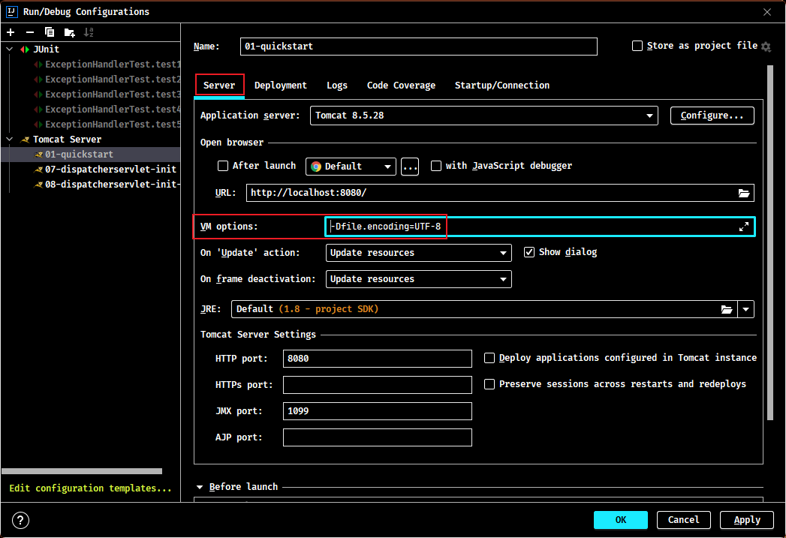The width and height of the screenshot is (786, 538).
Task: Sort configurations alphabetically
Action: pyautogui.click(x=89, y=32)
